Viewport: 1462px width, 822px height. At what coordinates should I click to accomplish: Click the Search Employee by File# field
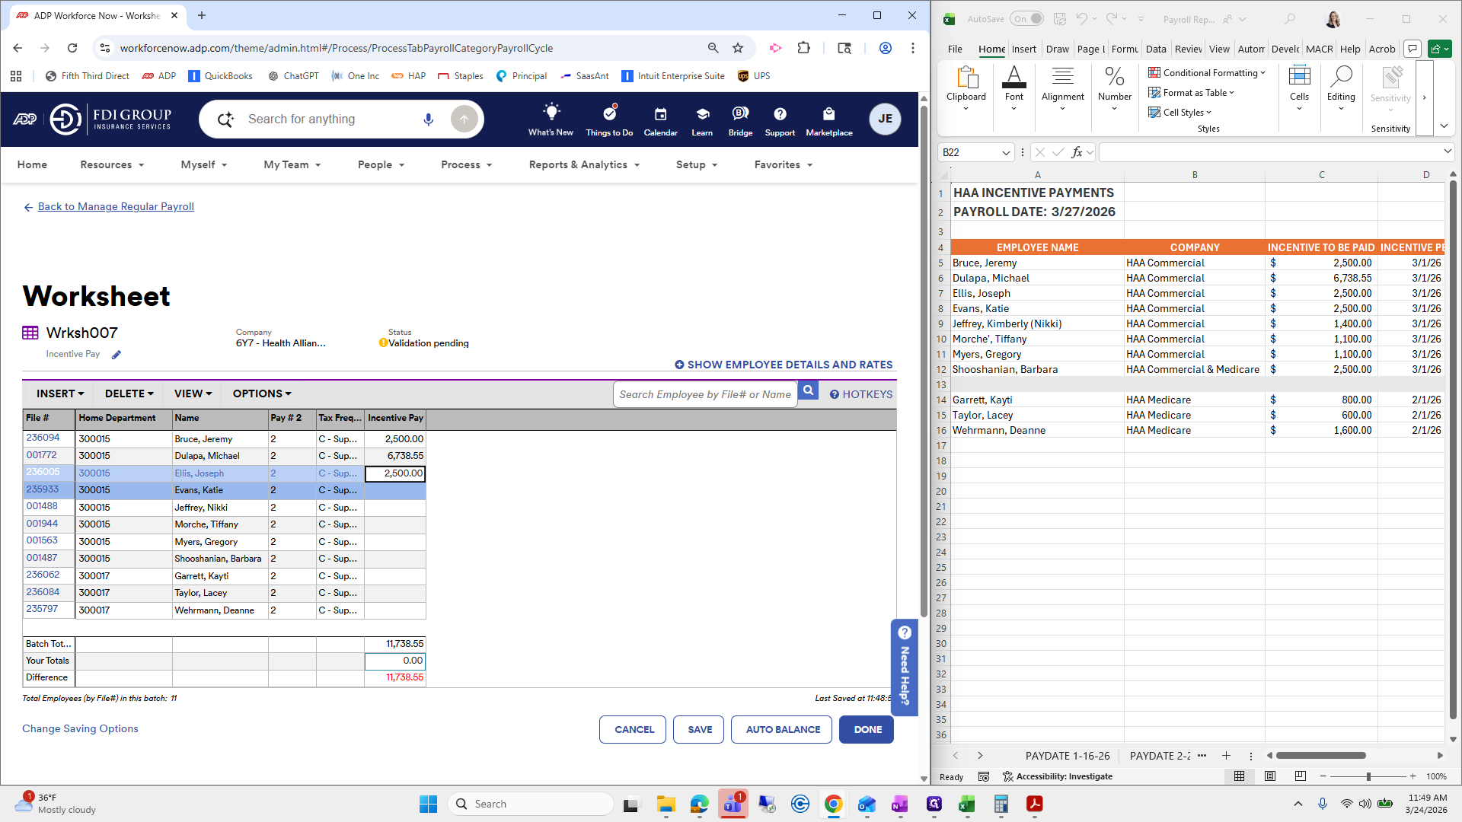pos(704,394)
